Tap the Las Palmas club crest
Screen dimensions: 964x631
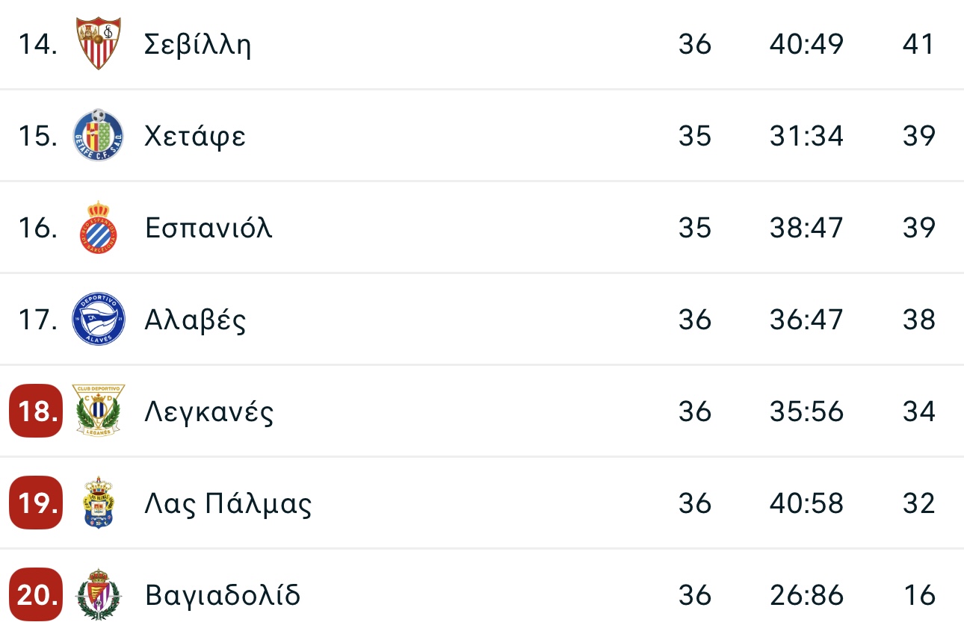(x=99, y=503)
